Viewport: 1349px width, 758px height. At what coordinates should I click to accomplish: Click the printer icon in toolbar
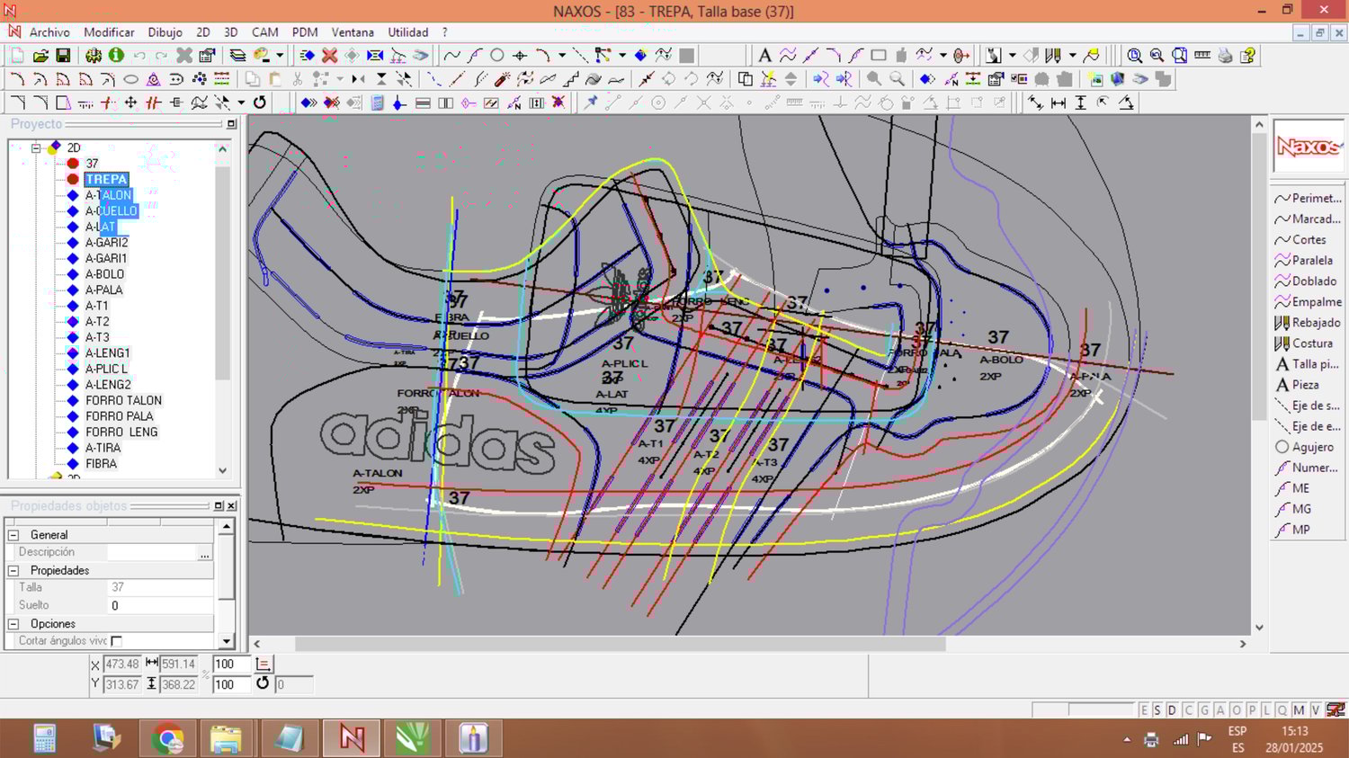coord(1225,56)
